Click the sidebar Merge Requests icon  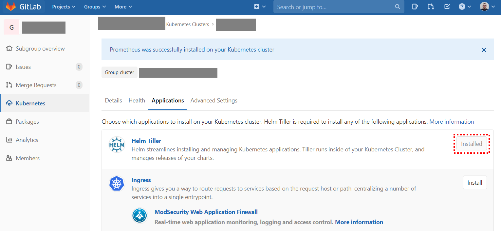[x=9, y=85]
